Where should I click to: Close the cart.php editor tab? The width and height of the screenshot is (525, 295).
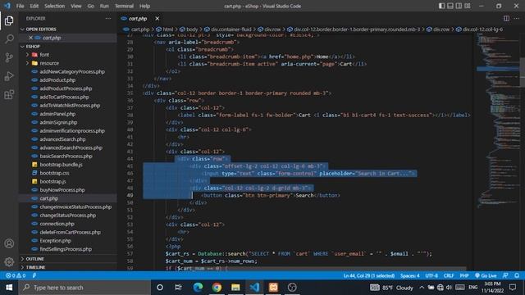click(x=157, y=18)
